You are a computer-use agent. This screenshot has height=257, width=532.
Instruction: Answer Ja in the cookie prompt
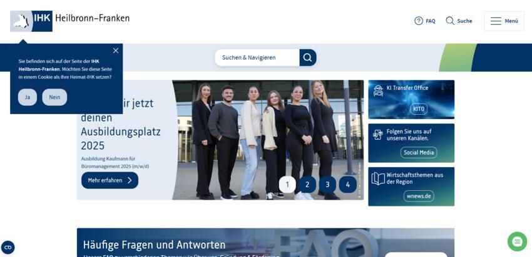tap(28, 97)
